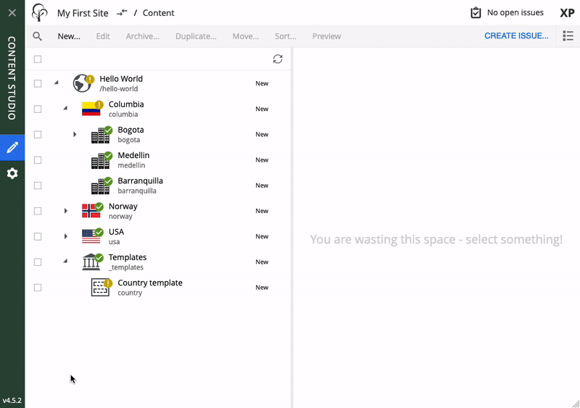
Task: Click the project switch arrows icon
Action: [122, 13]
